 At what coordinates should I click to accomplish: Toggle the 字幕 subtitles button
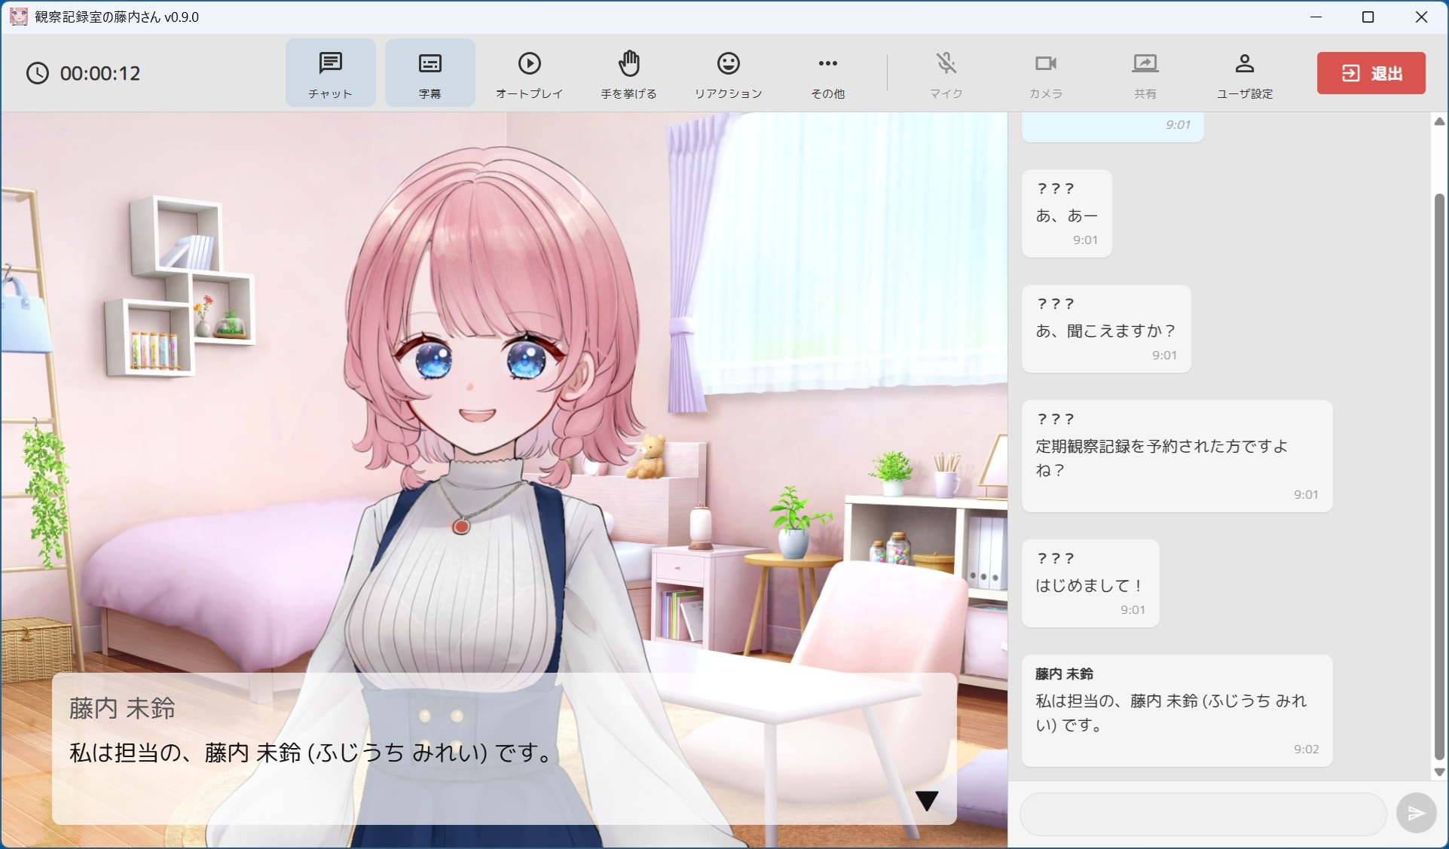[x=430, y=73]
